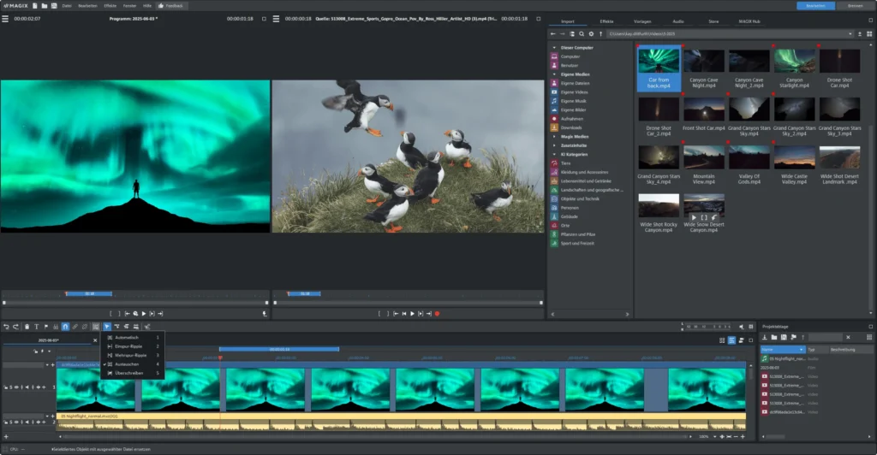Click the Brennen button
The width and height of the screenshot is (877, 455).
(x=856, y=5)
